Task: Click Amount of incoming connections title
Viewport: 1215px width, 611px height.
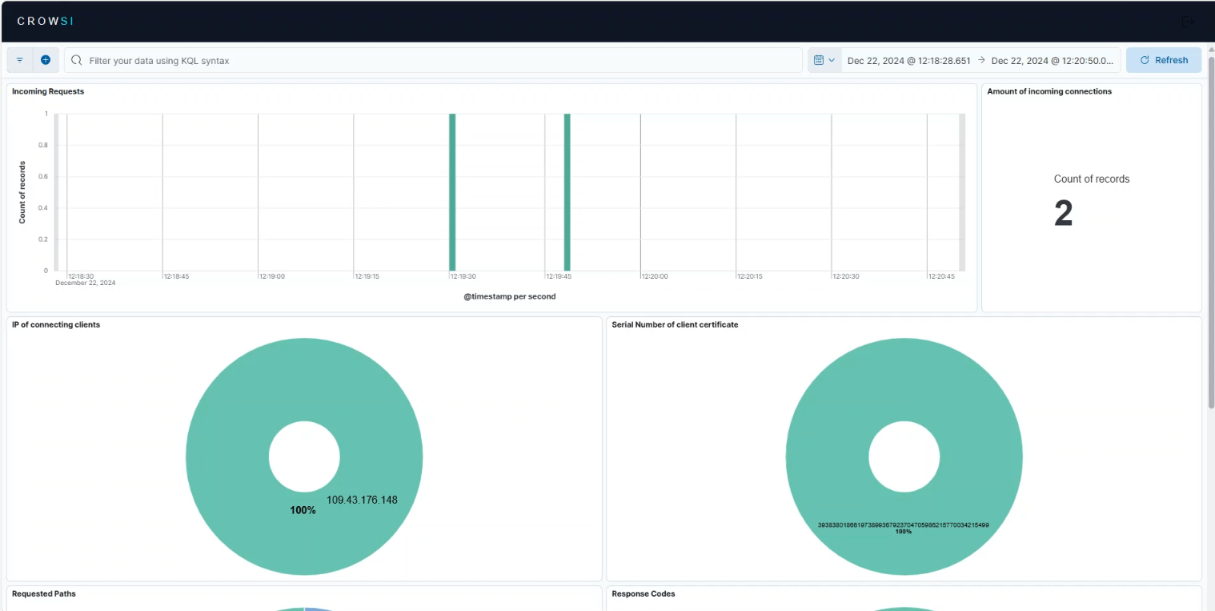Action: pyautogui.click(x=1049, y=91)
